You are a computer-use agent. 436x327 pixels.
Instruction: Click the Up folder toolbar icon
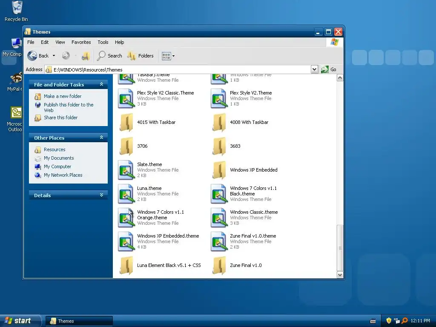86,56
